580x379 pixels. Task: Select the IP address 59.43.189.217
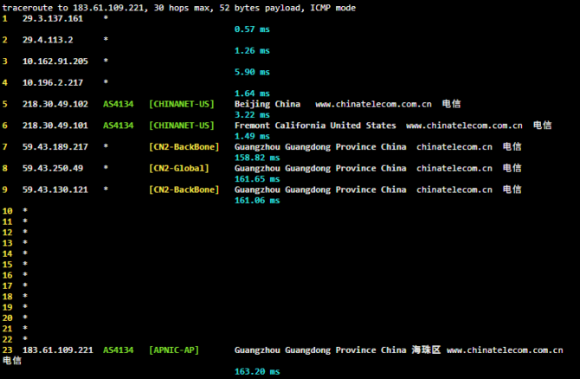55,147
